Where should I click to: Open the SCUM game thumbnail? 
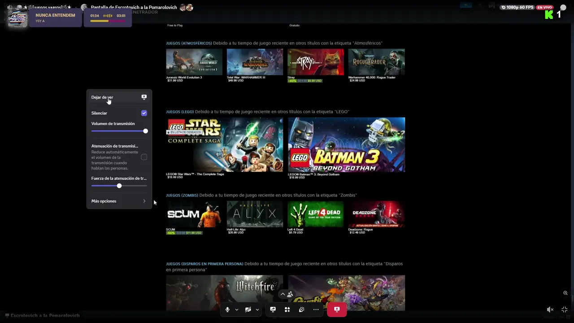click(x=194, y=214)
